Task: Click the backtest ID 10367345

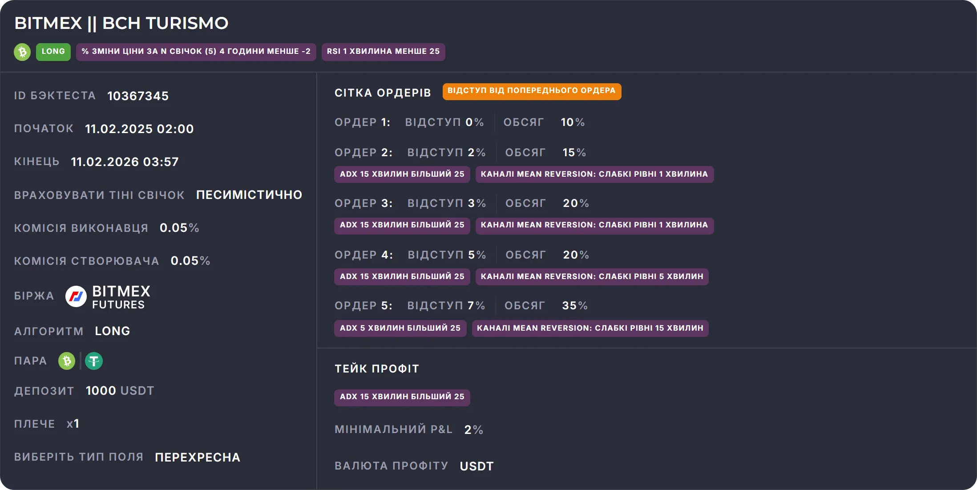Action: [x=138, y=96]
